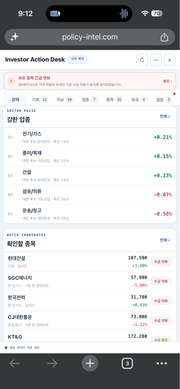
Task: Expand 확인할 종목 with 전체 chevron
Action: [165, 240]
